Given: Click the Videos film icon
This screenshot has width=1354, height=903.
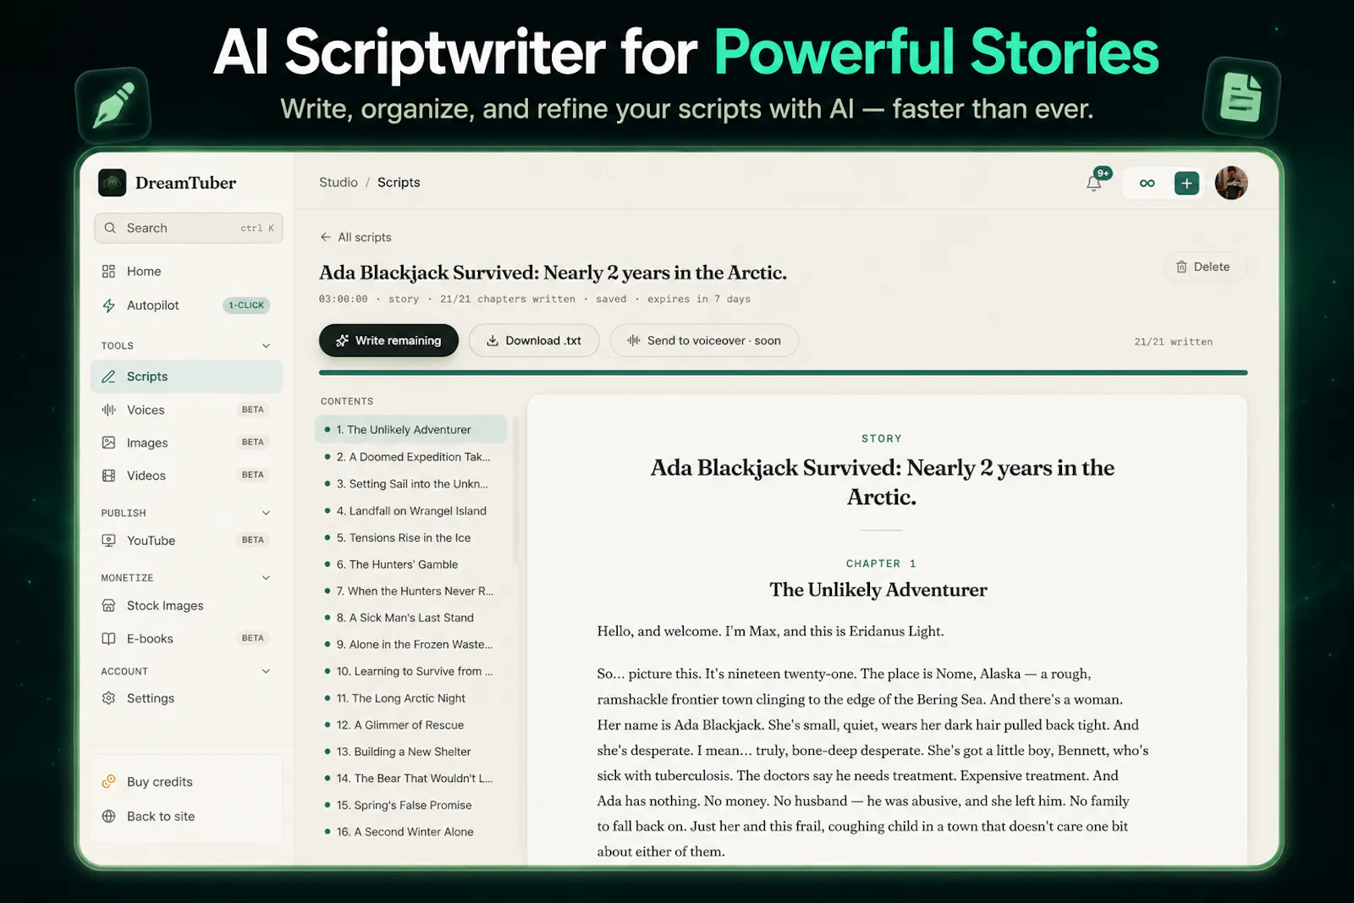Looking at the screenshot, I should click(108, 476).
